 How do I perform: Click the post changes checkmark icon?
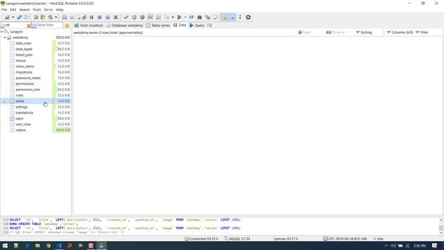pyautogui.click(x=126, y=17)
